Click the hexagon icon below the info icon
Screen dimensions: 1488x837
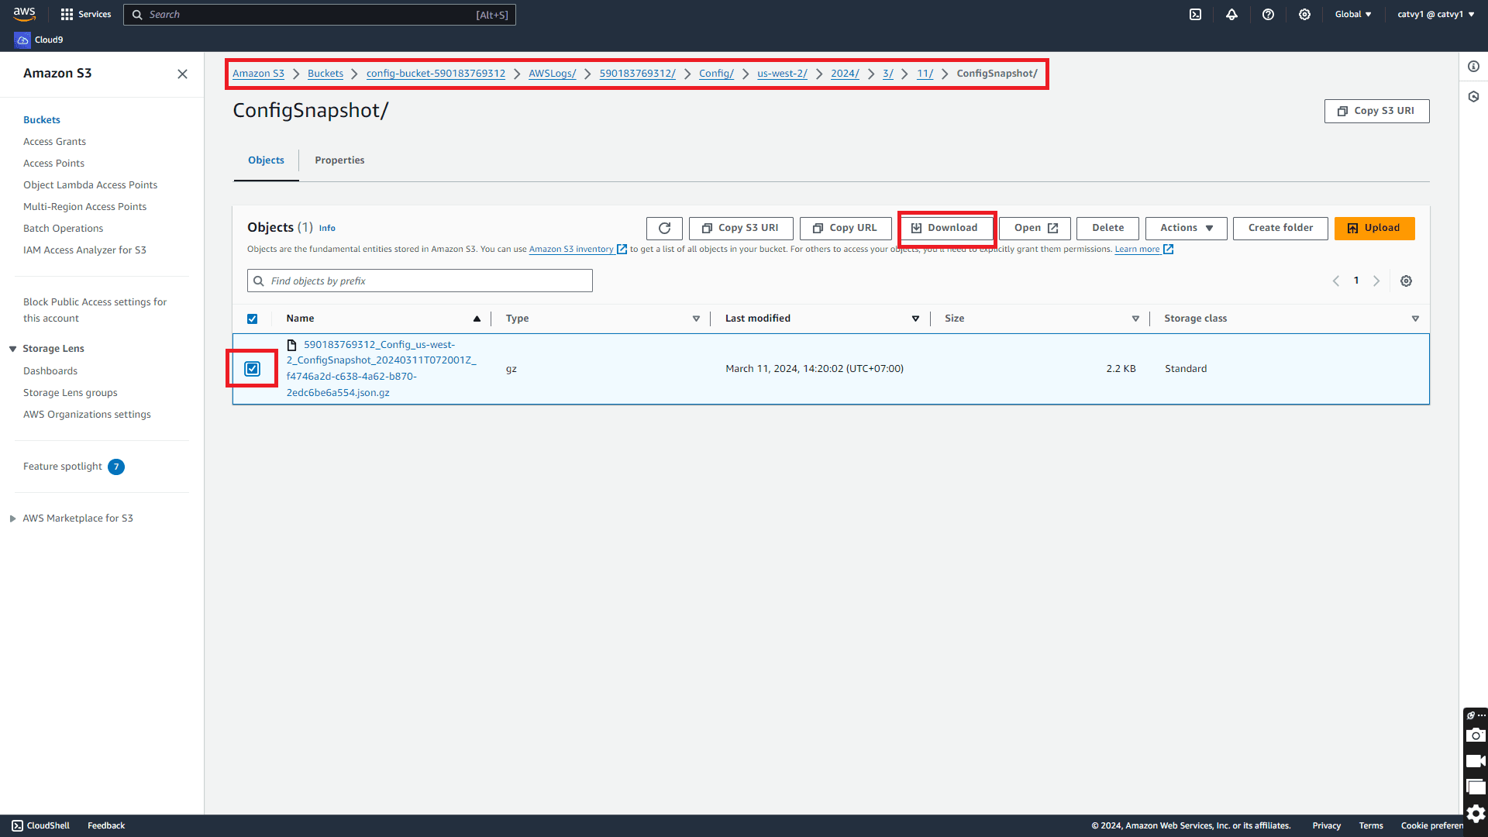pyautogui.click(x=1473, y=97)
